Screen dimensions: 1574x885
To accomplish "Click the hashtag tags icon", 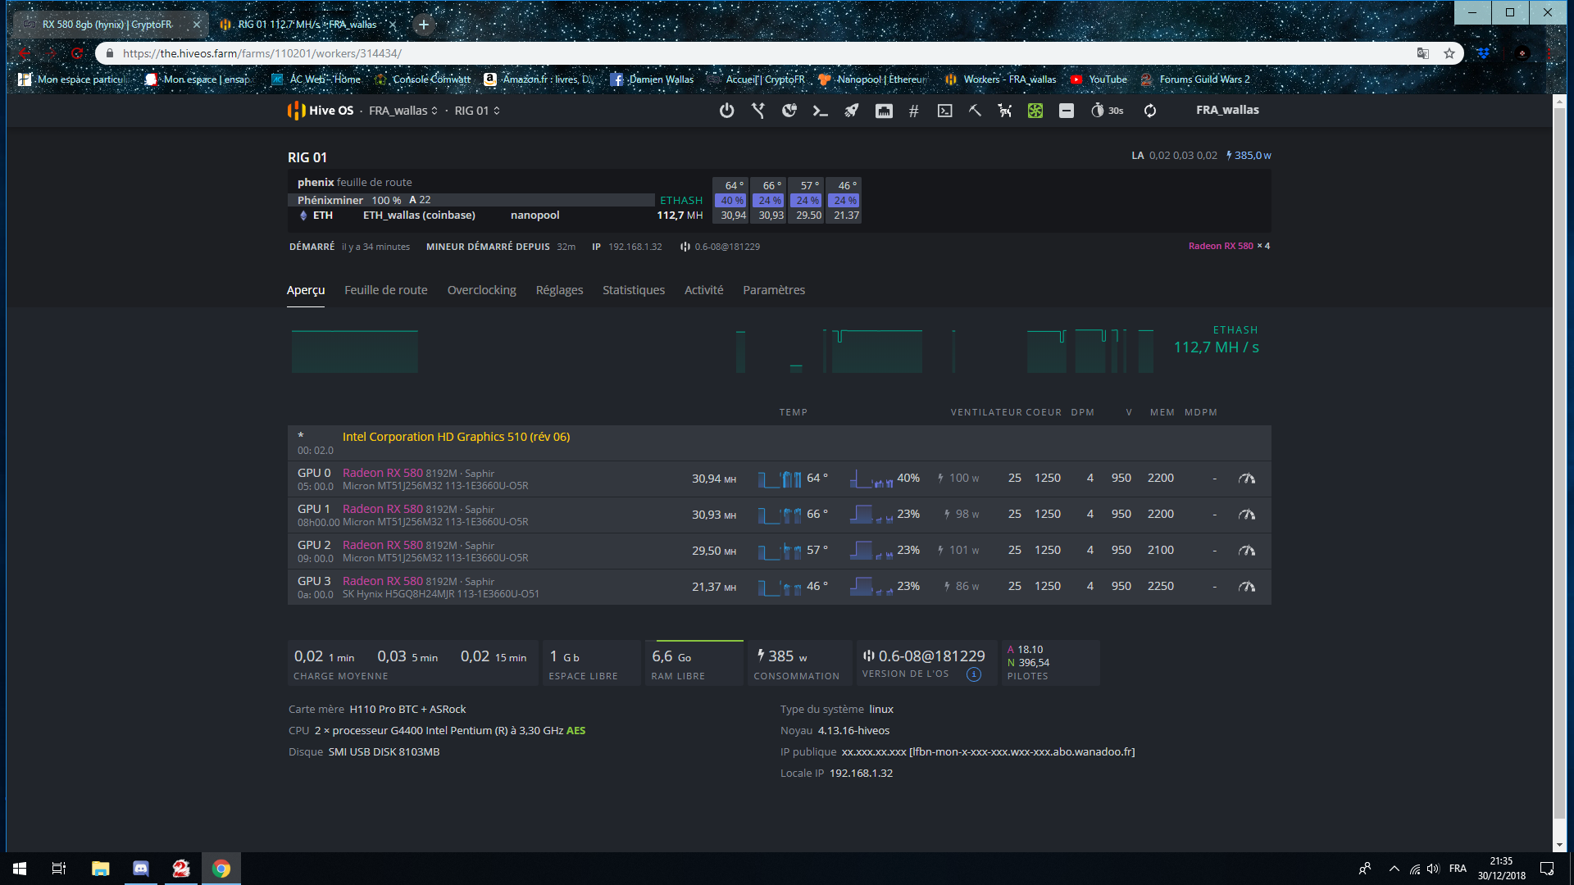I will 913,111.
